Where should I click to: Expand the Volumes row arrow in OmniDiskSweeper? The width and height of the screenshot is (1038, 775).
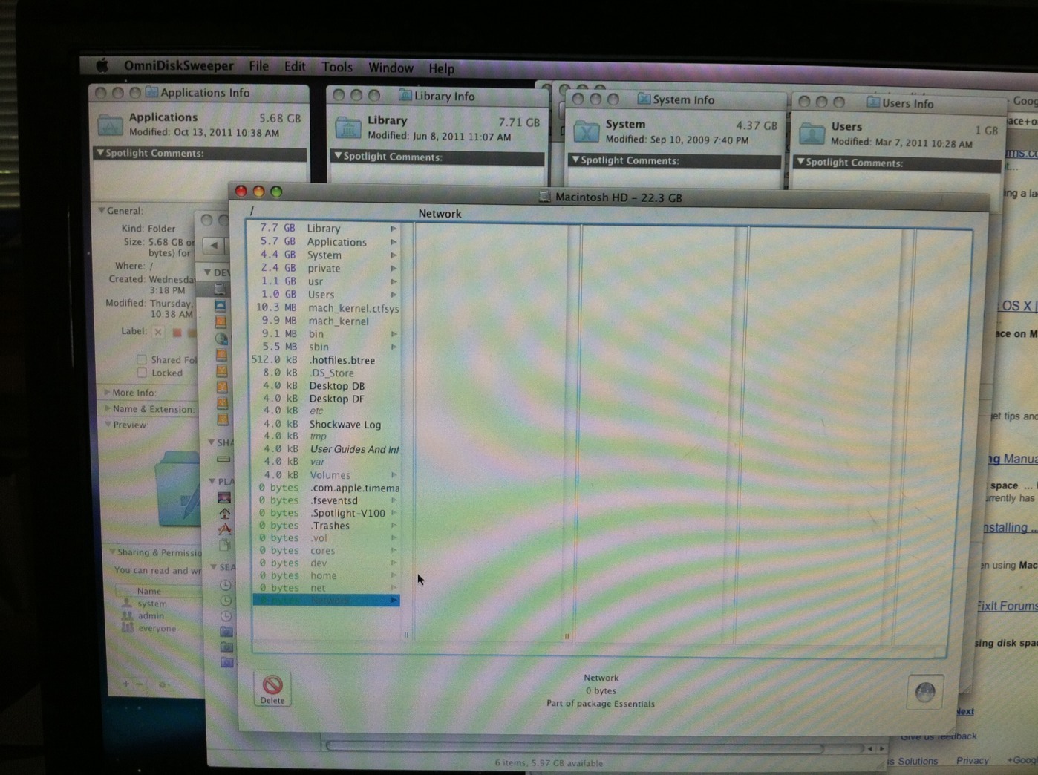[x=394, y=475]
